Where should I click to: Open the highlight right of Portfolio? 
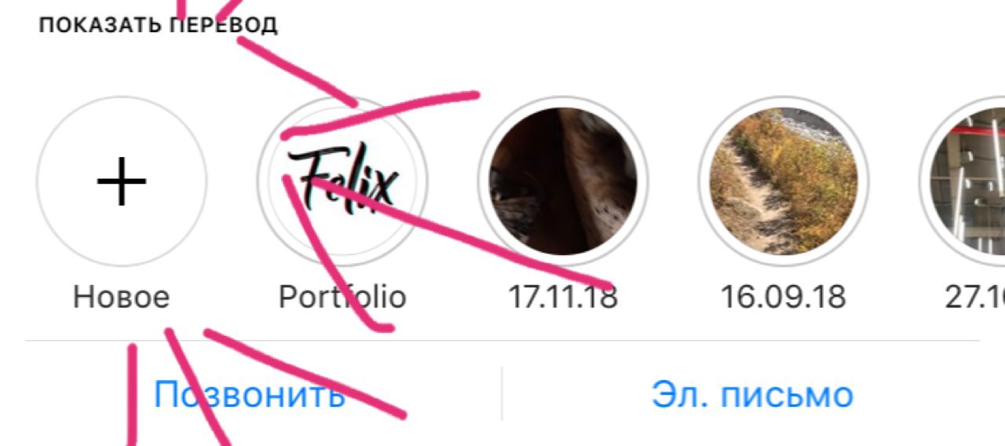563,182
